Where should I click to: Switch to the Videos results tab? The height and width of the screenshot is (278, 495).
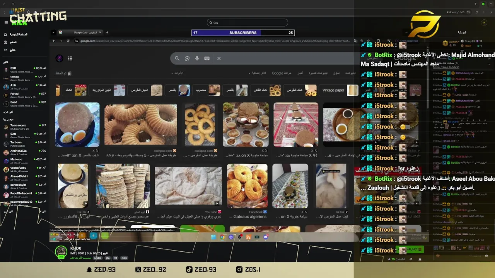pyautogui.click(x=350, y=73)
